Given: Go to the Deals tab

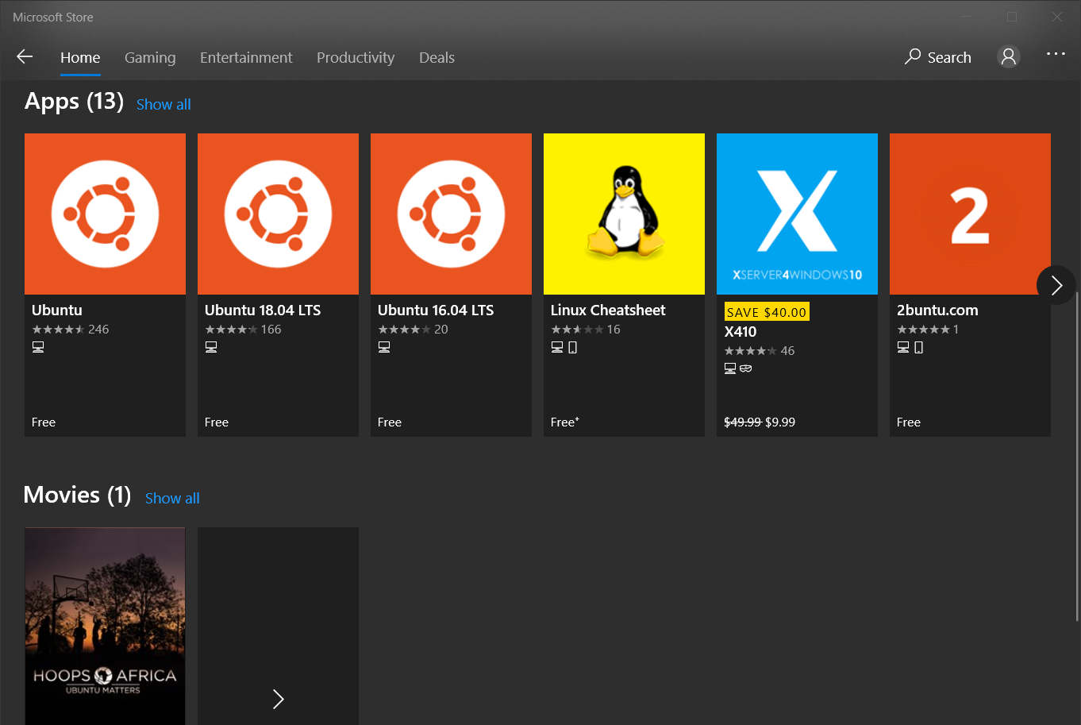Looking at the screenshot, I should 437,57.
